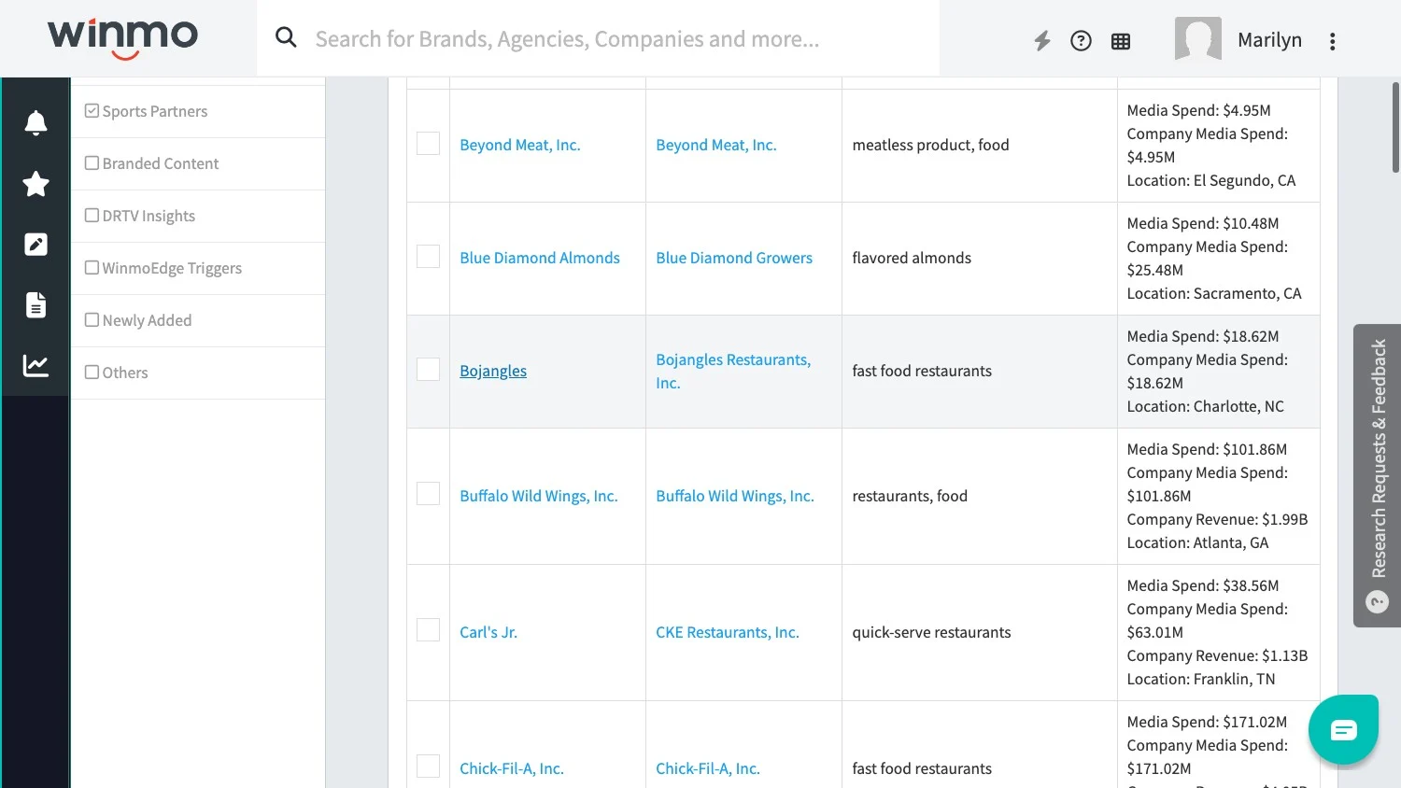
Task: Click 'Media Spend: $101.86M' text
Action: coord(1207,449)
